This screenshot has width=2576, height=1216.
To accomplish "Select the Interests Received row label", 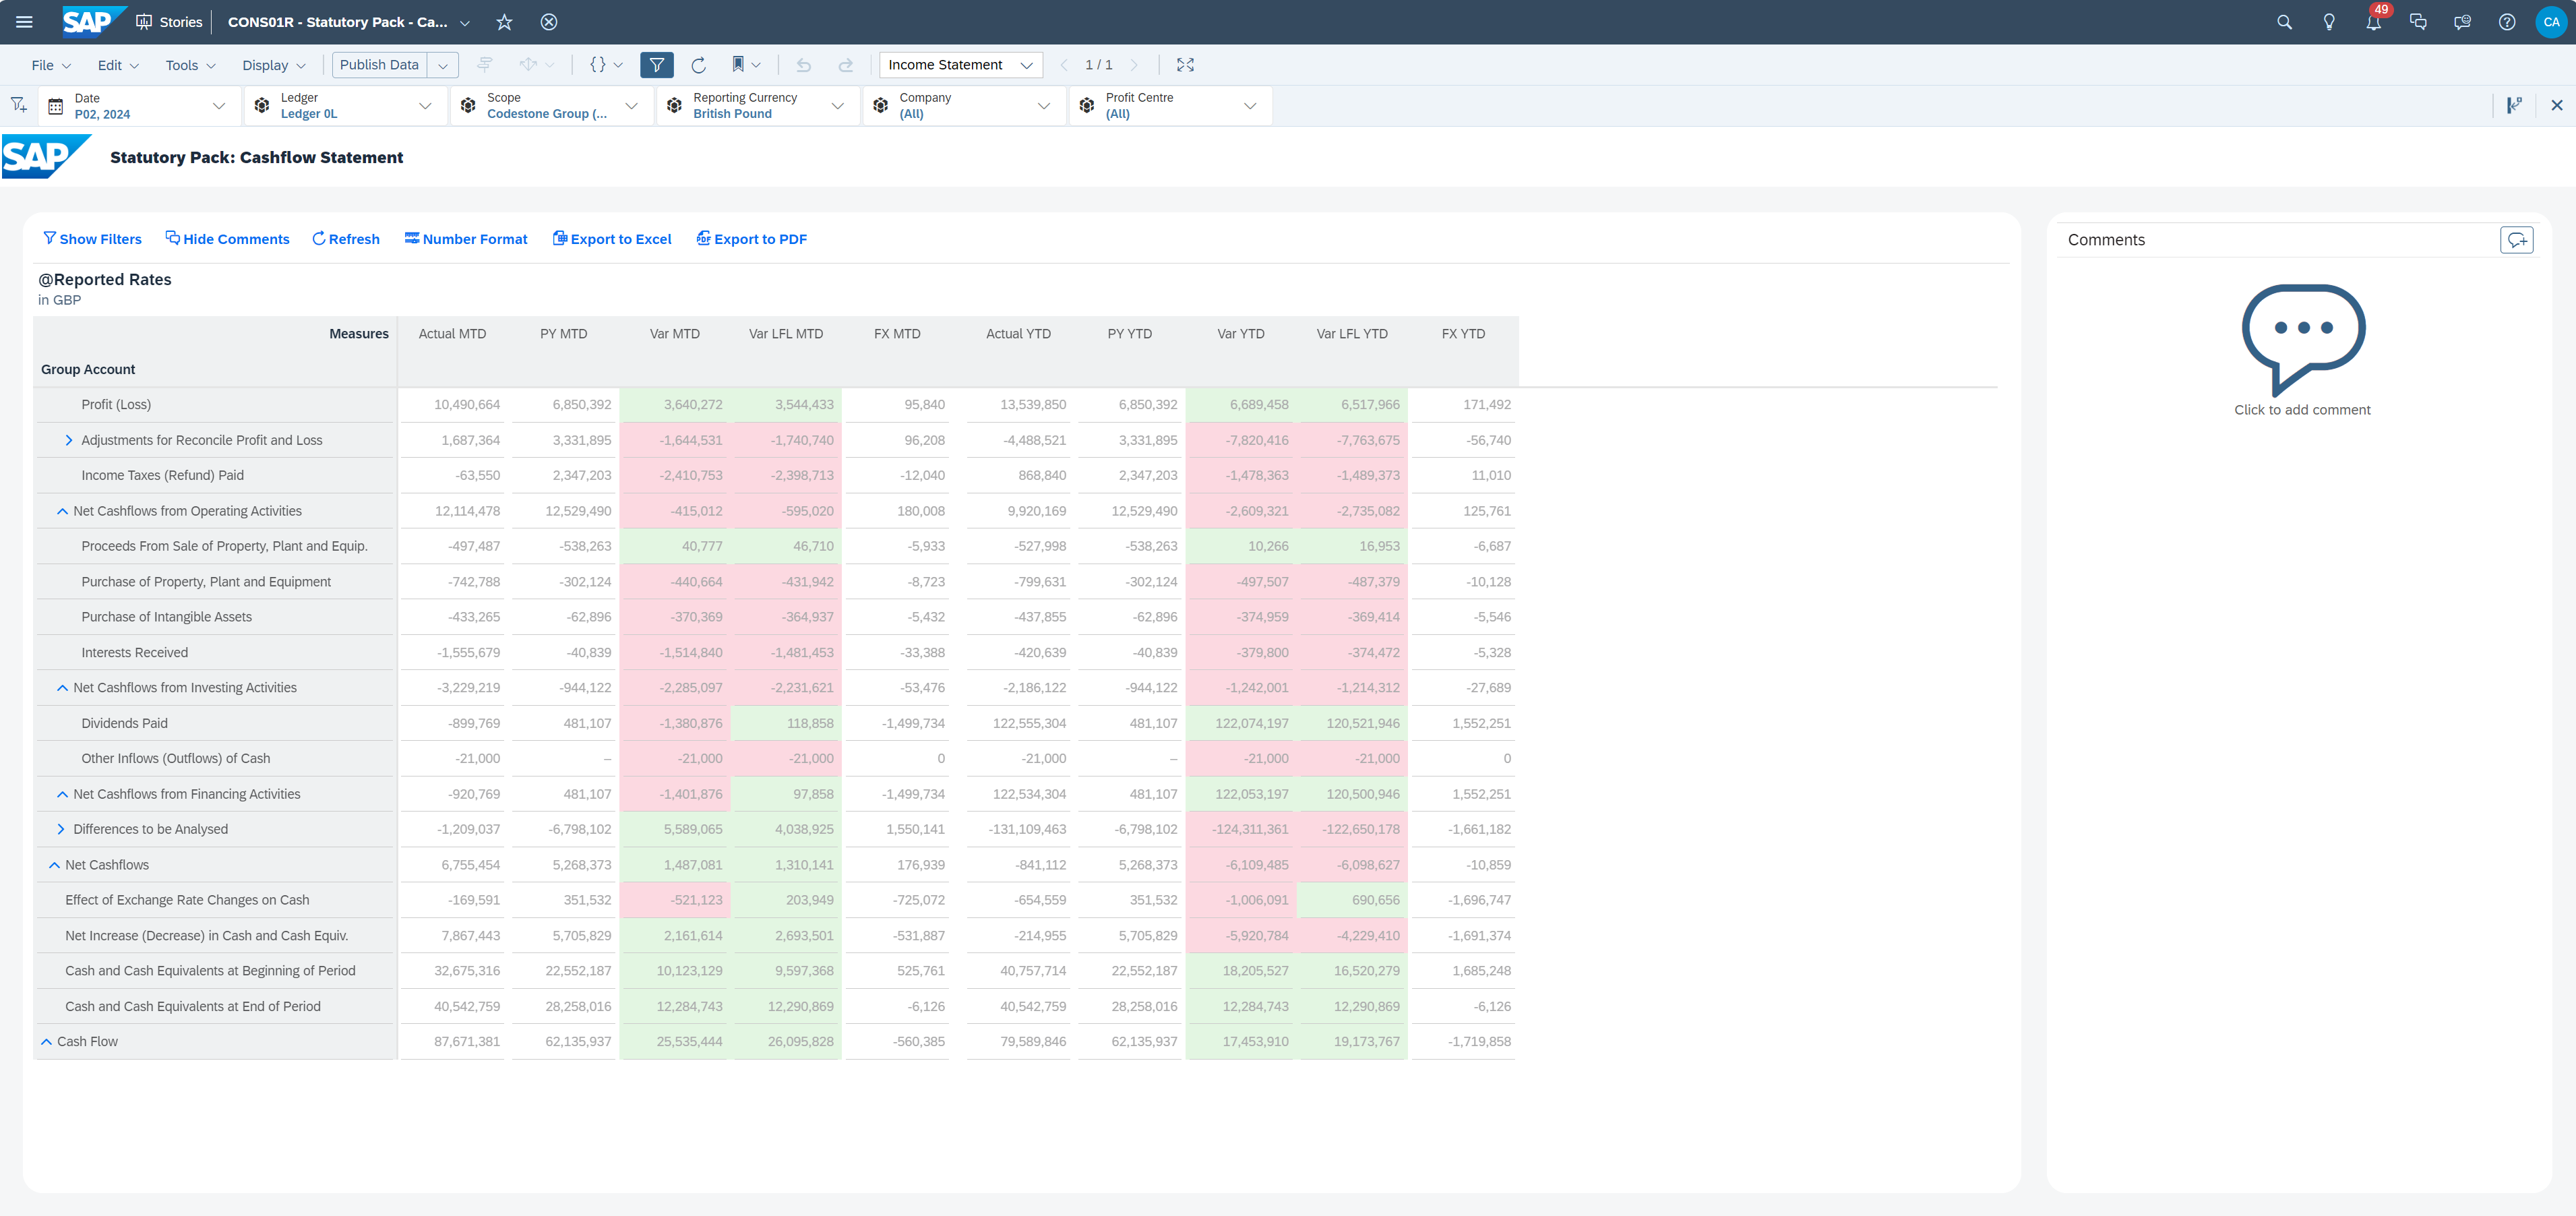I will [x=134, y=653].
